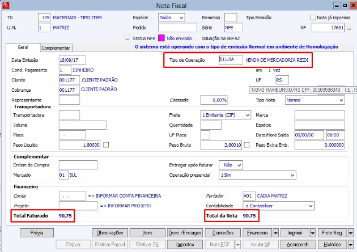The height and width of the screenshot is (252, 357).
Task: Click the Efetivar Parcial button
Action: 110,245
